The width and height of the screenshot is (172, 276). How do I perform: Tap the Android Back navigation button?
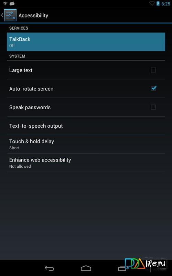coord(50,268)
